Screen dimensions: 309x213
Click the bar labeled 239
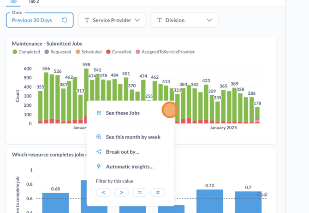218,112
